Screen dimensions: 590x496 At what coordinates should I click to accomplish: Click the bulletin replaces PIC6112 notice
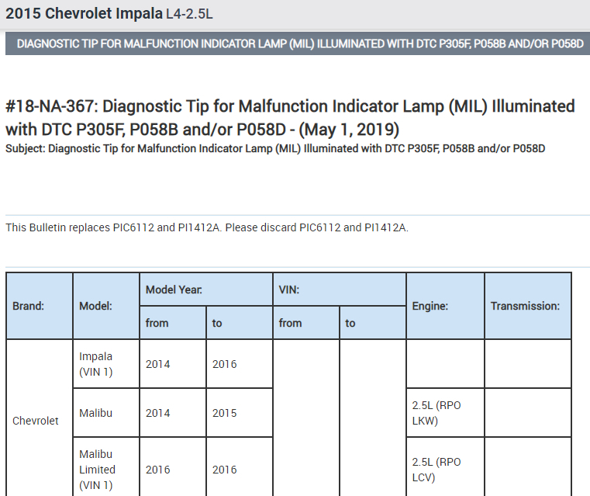[x=207, y=227]
